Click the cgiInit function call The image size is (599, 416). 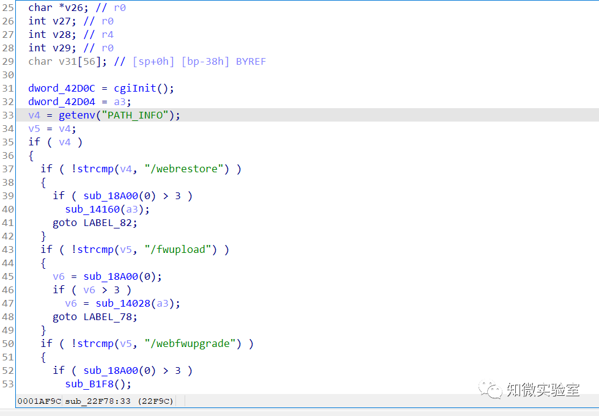[x=135, y=88]
